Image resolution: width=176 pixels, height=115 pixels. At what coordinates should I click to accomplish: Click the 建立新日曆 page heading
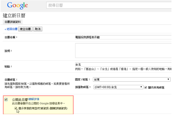point(14,16)
